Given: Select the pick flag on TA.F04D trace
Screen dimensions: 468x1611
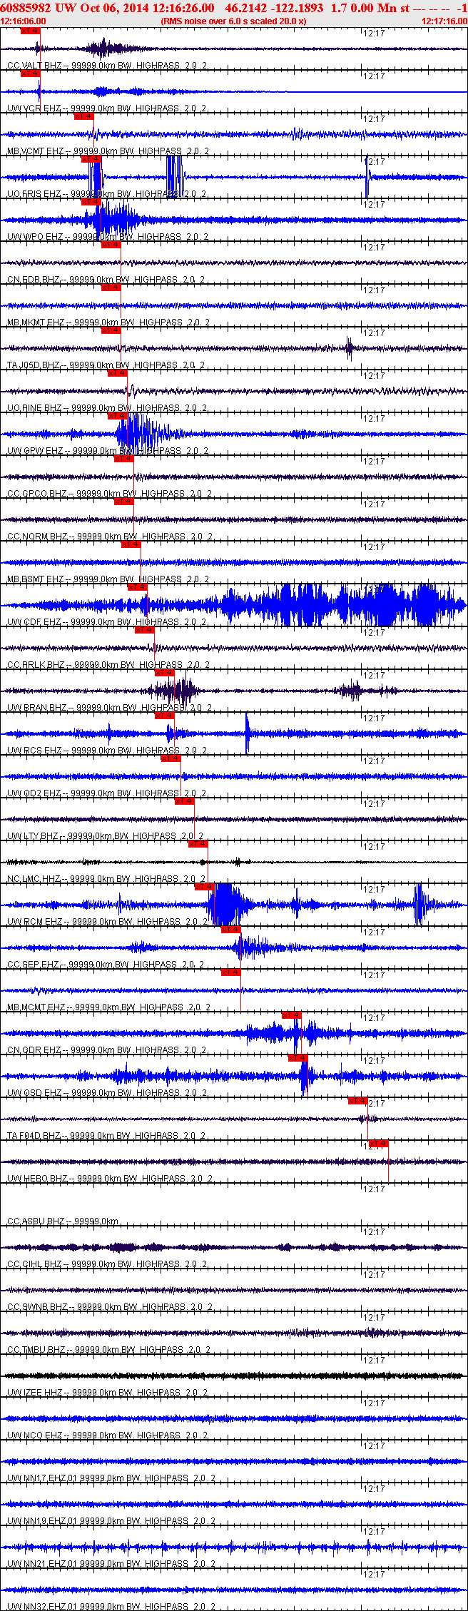Looking at the screenshot, I should [x=358, y=1101].
